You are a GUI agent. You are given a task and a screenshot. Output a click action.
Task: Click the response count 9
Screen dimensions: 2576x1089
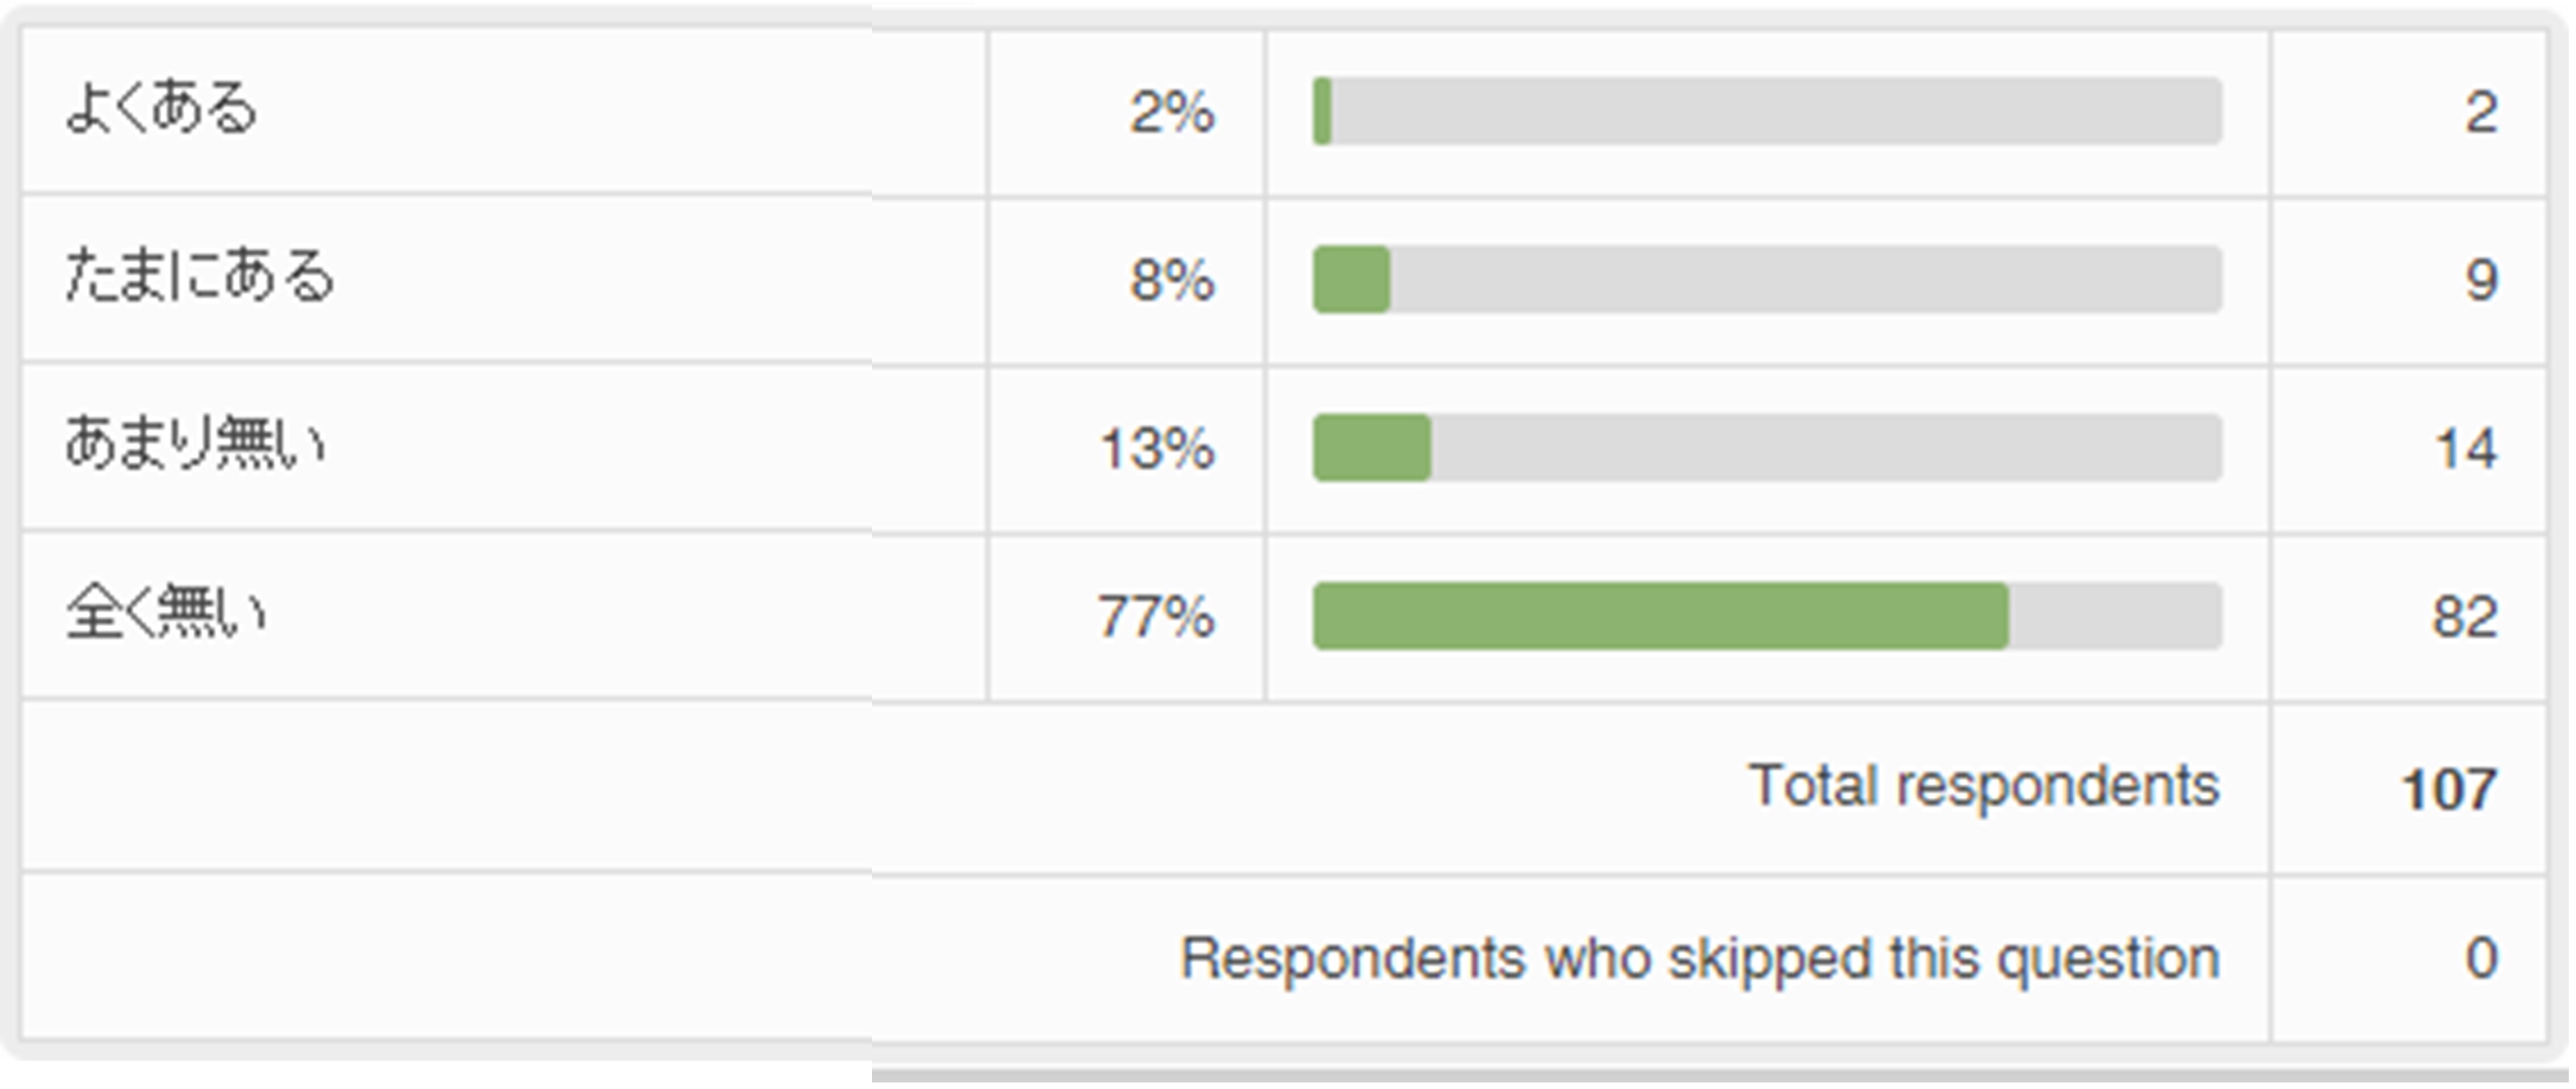tap(2481, 279)
